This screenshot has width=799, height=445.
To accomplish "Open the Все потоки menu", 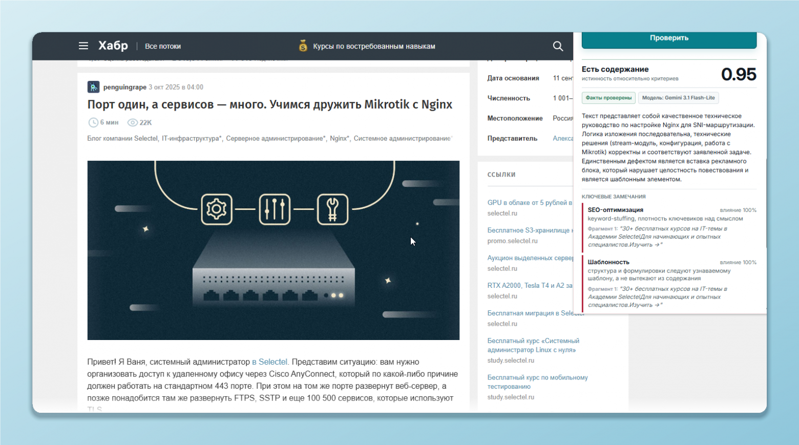I will coord(163,46).
